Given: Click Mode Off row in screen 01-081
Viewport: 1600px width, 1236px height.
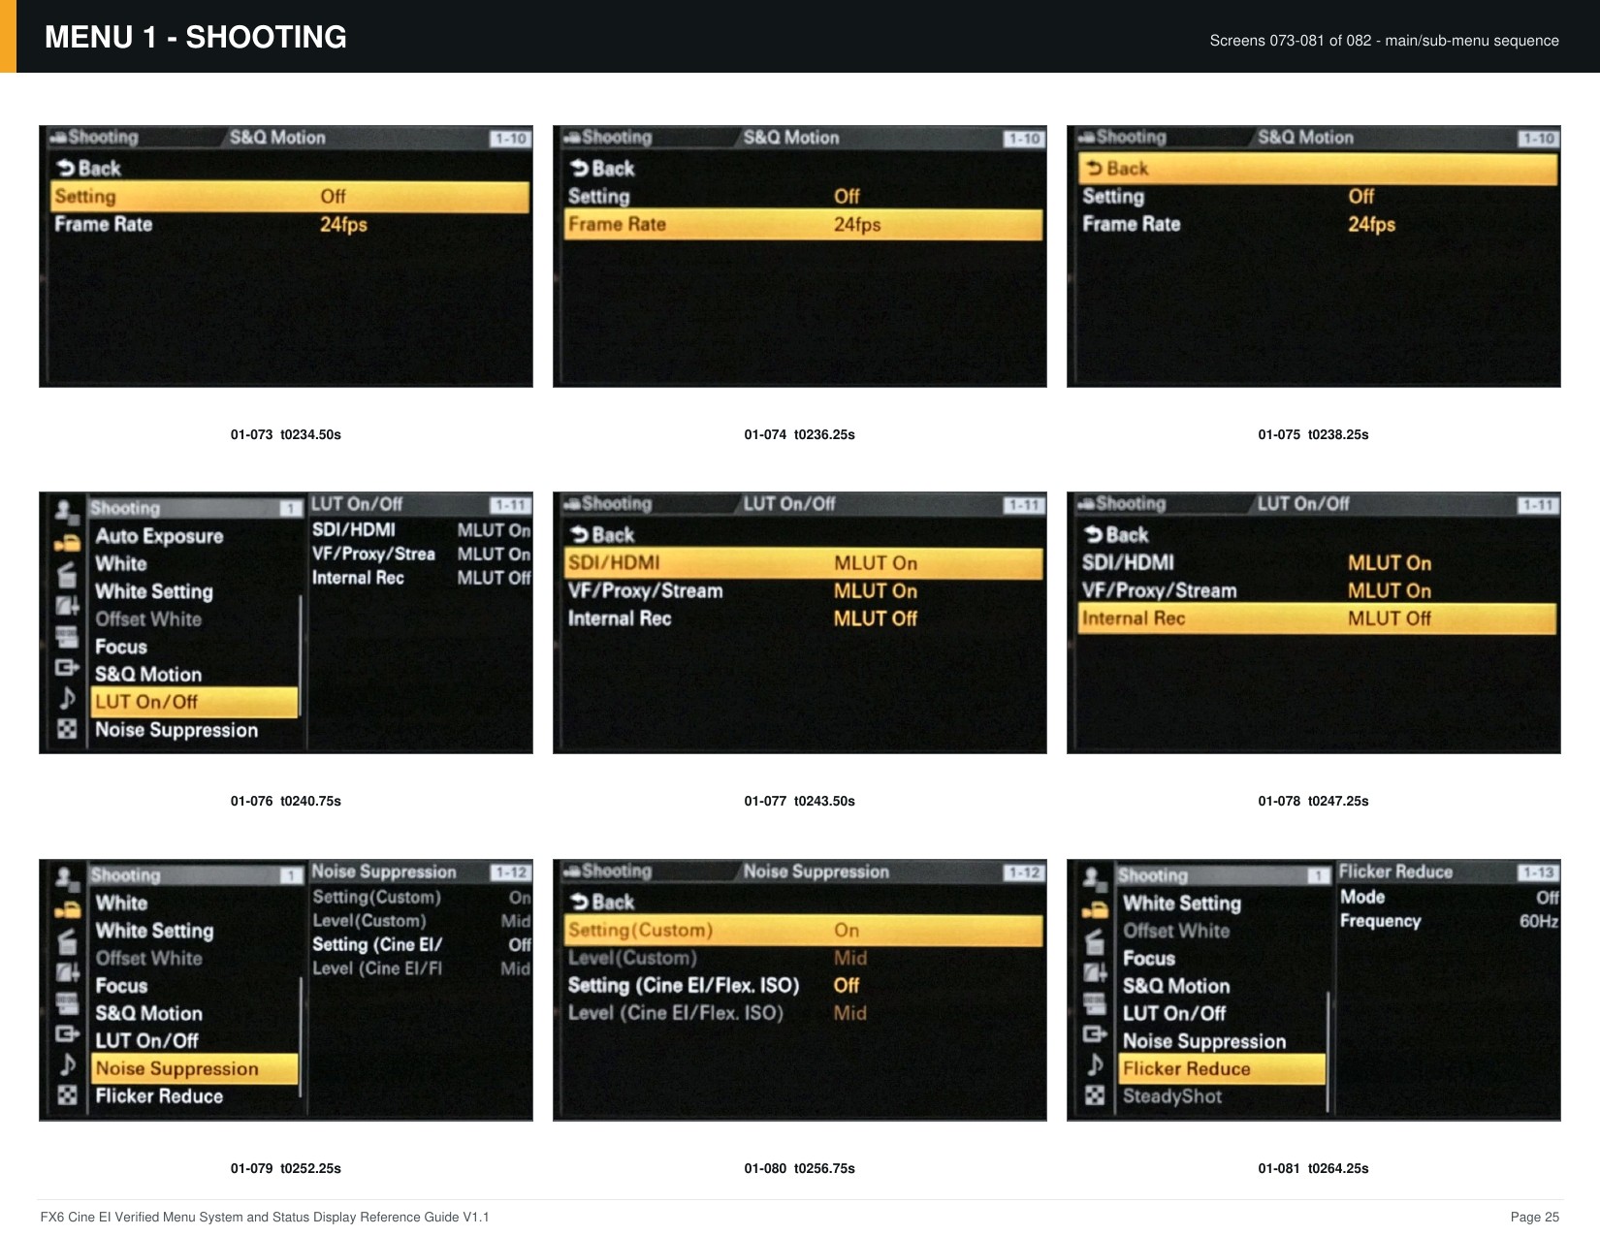Looking at the screenshot, I should [1449, 898].
